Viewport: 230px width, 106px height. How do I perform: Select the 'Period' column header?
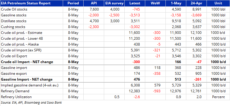73,4
